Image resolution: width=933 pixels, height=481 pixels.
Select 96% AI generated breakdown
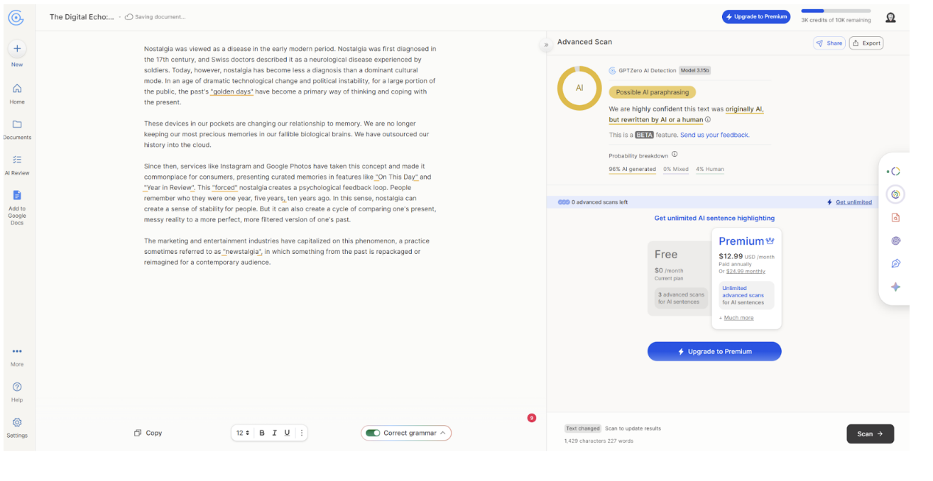coord(632,170)
